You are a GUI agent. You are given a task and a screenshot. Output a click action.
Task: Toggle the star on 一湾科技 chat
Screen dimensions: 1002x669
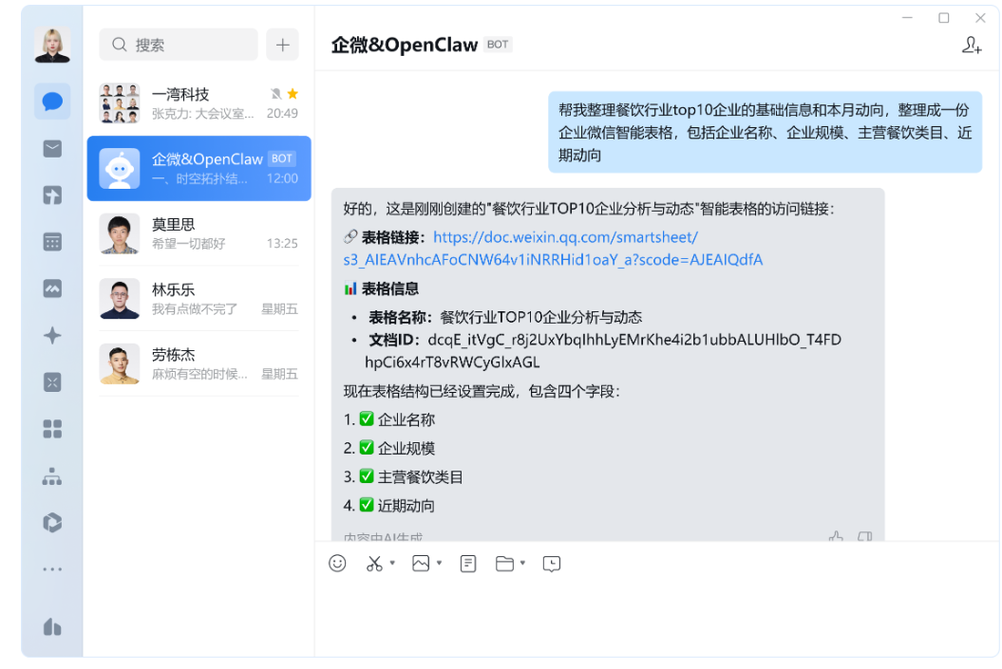[x=293, y=94]
